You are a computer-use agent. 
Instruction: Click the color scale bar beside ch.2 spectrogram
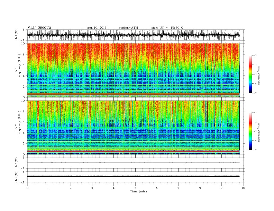250,131
